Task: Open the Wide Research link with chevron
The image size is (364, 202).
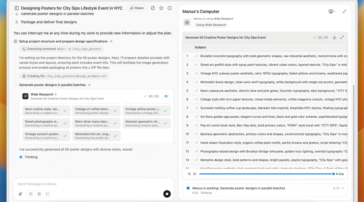Action: tap(43, 94)
